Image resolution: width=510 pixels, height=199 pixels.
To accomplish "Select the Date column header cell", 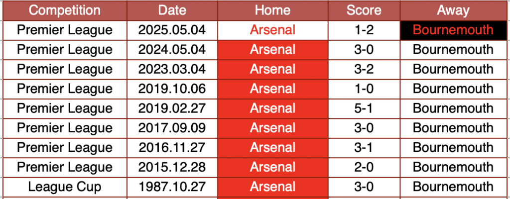I will 172,10.
